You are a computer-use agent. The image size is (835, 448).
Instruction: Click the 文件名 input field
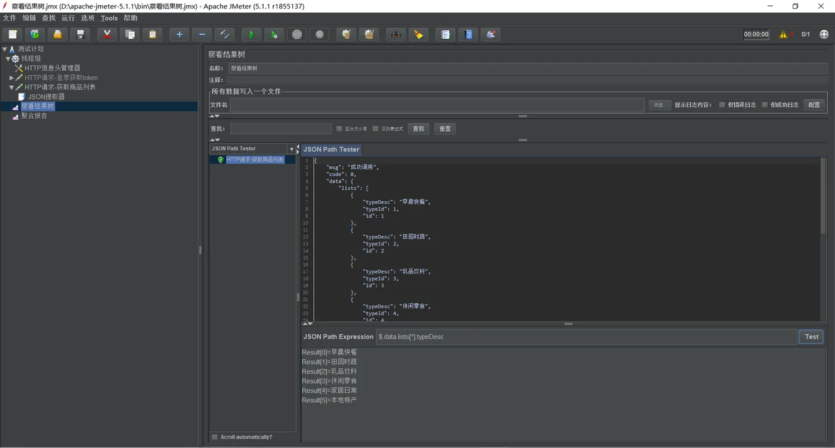(437, 105)
